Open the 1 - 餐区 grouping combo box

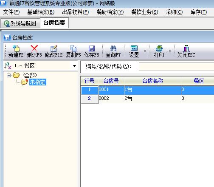pos(41,66)
